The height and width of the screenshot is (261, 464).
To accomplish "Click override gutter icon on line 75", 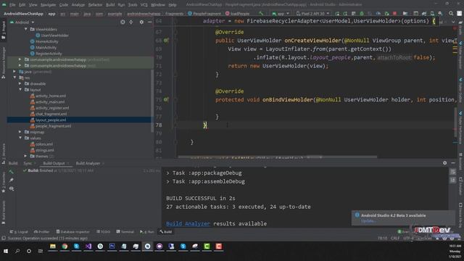I will [166, 100].
